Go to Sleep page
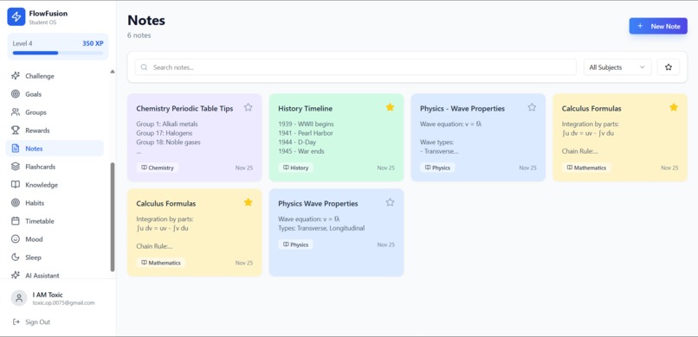The image size is (698, 337). [x=55, y=258]
